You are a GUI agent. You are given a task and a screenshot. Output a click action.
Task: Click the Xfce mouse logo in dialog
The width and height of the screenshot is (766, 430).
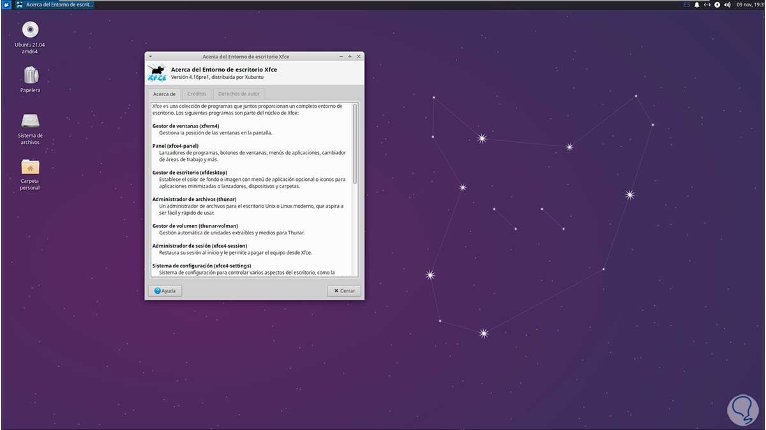click(157, 73)
